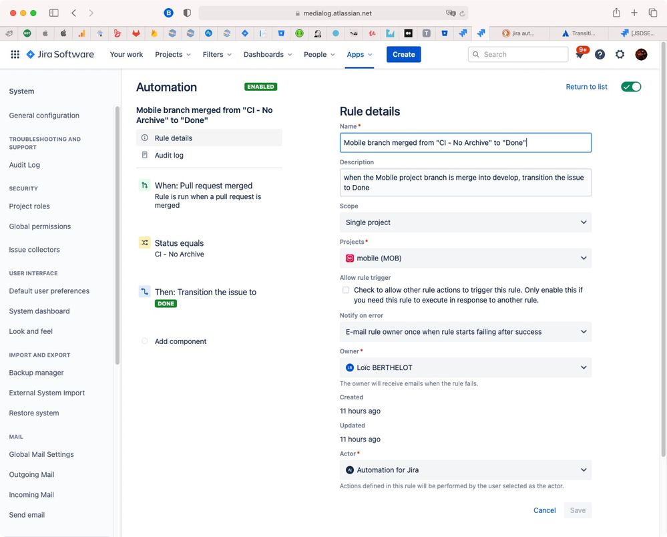
Task: Open Look and feel in sidebar
Action: pos(31,331)
